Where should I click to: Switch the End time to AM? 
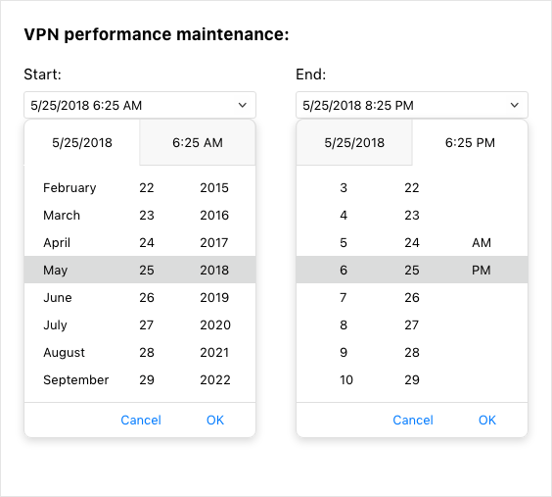482,242
